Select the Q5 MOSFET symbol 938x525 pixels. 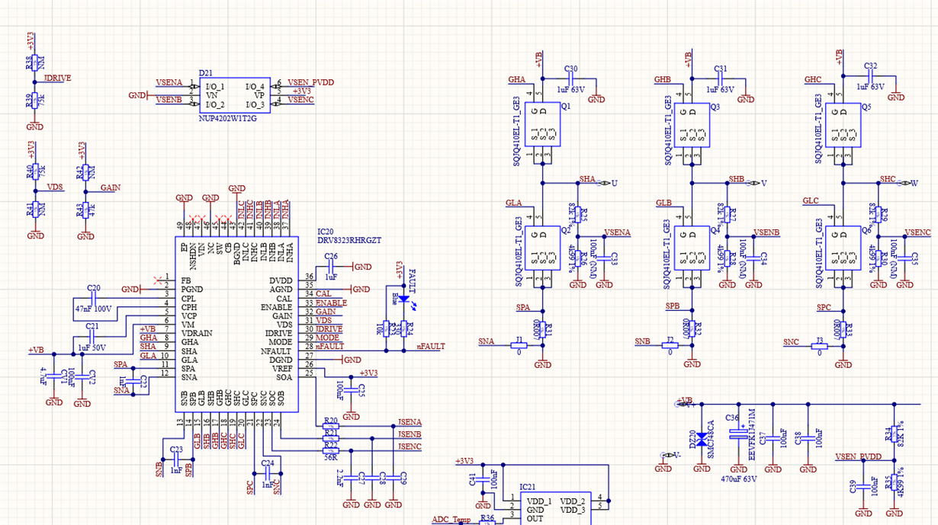pos(844,125)
